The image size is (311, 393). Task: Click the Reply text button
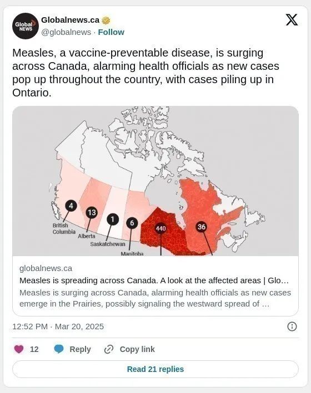click(80, 349)
